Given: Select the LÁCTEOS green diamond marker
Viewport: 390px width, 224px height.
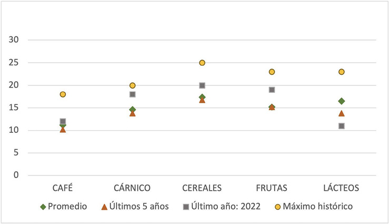Looking at the screenshot, I should (x=342, y=101).
